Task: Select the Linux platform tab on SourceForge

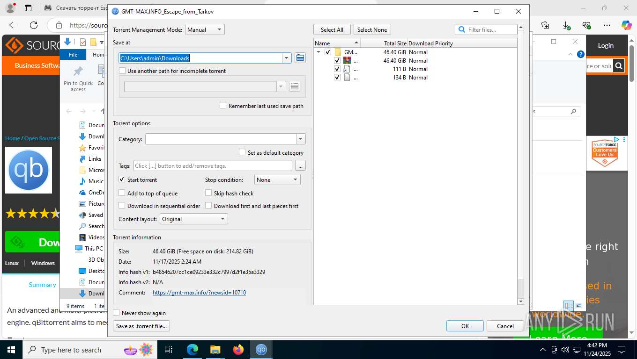Action: click(x=12, y=263)
